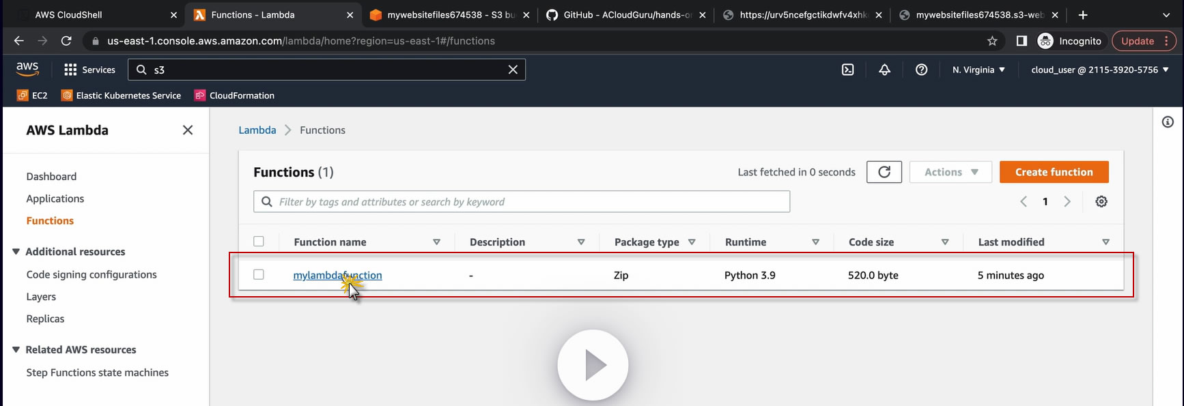Open table preferences gear icon
The height and width of the screenshot is (406, 1184).
[x=1101, y=201]
